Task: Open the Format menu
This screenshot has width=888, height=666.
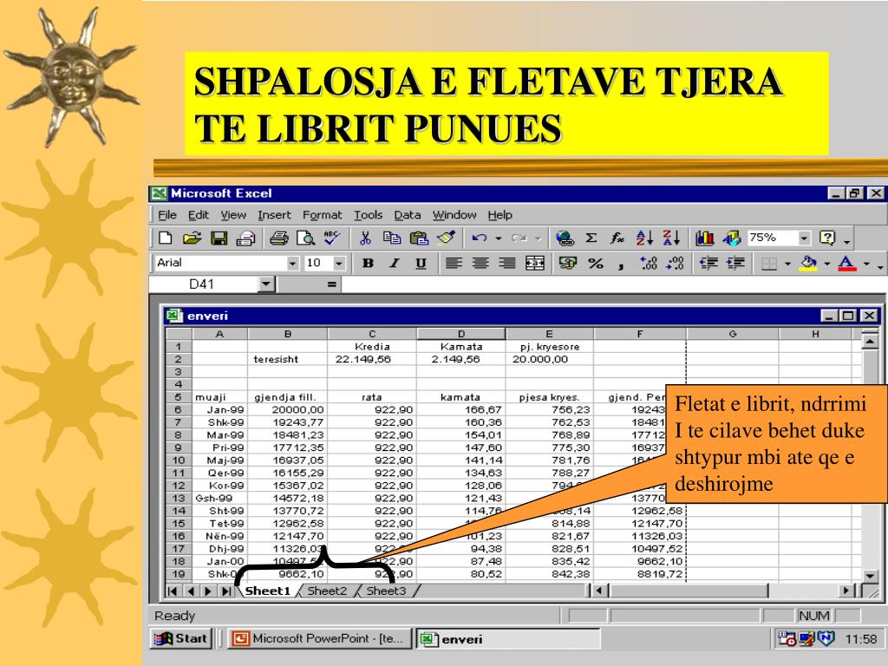Action: 323,215
